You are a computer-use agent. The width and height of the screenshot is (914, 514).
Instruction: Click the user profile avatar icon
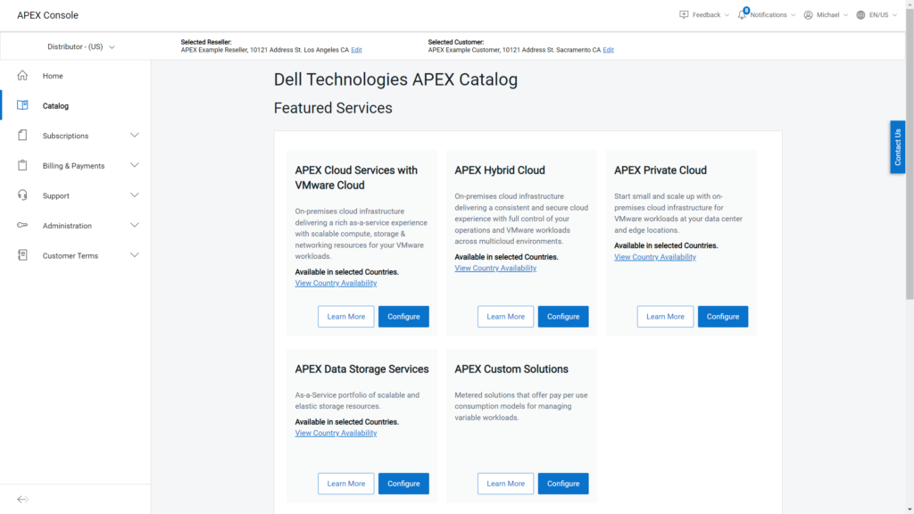pos(808,14)
